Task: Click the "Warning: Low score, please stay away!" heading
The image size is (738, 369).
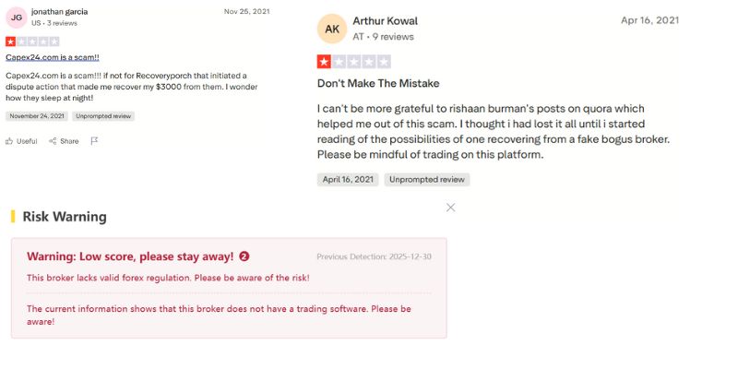Action: 130,256
